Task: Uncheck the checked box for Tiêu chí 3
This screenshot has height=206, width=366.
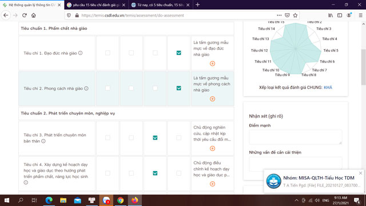Action: point(155,138)
